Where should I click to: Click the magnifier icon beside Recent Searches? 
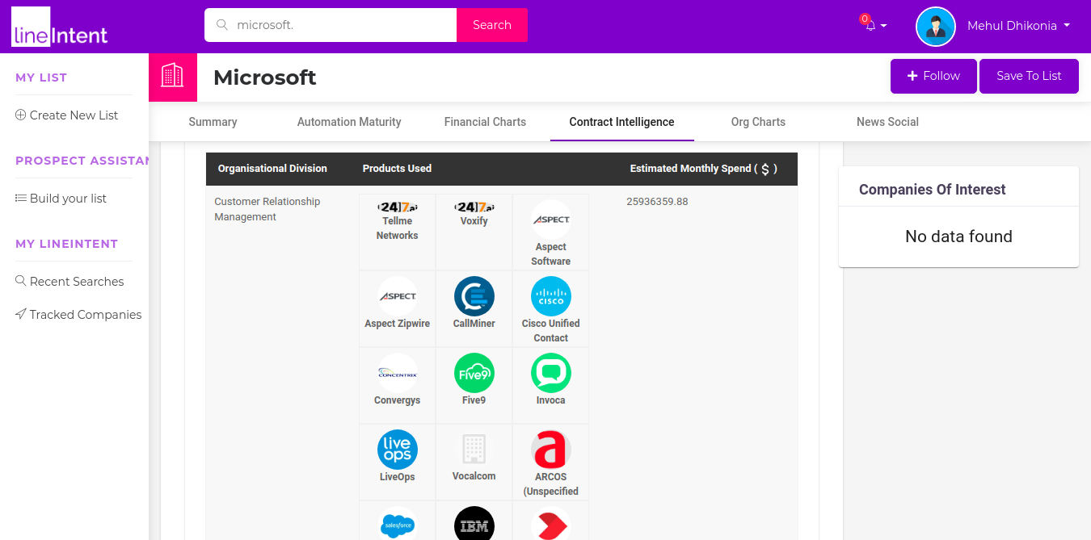coord(21,281)
